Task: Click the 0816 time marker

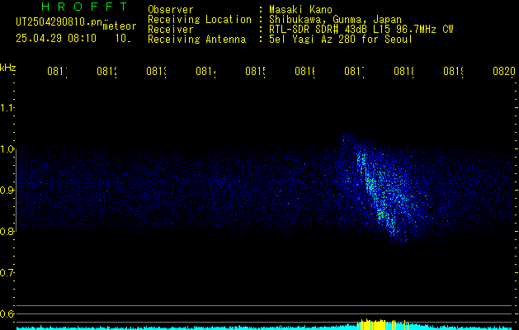Action: tap(304, 71)
